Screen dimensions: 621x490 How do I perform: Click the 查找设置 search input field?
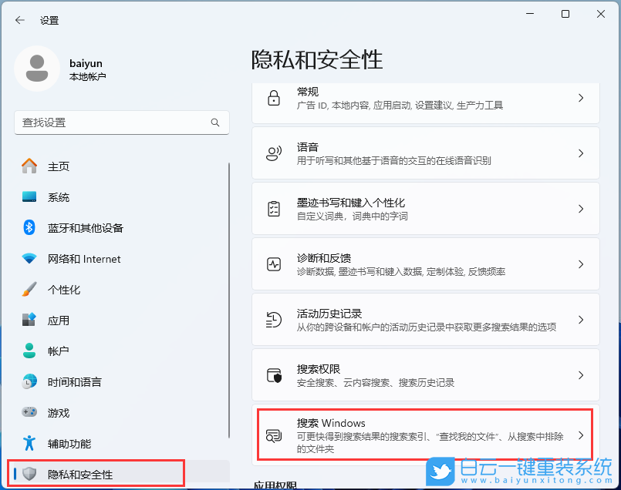tap(116, 123)
